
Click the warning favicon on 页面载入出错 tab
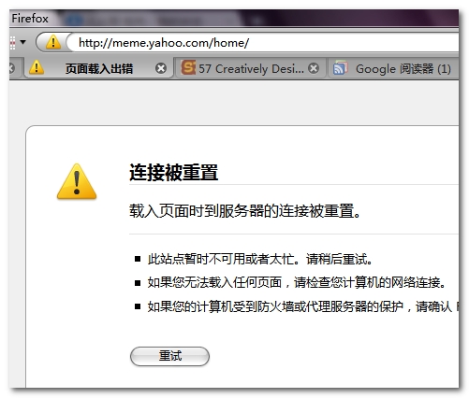37,67
